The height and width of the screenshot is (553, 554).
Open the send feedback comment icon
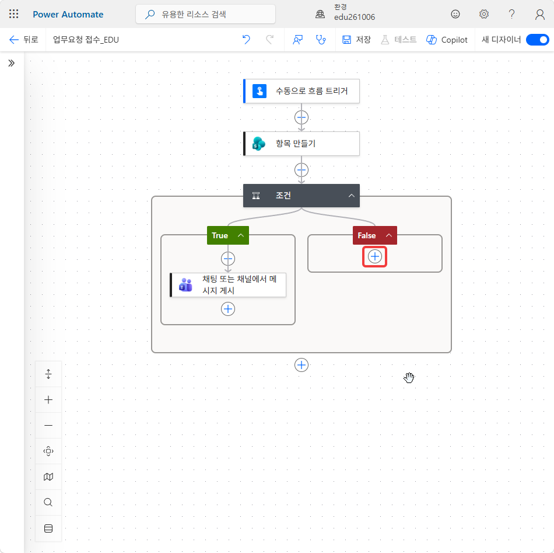tap(297, 40)
